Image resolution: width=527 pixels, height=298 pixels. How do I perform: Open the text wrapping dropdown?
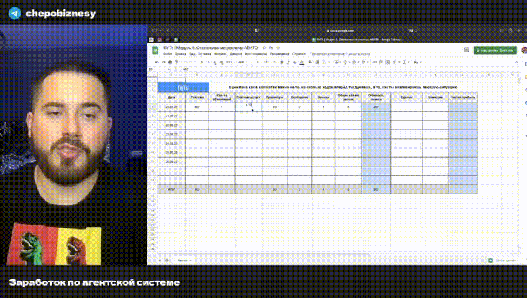355,62
